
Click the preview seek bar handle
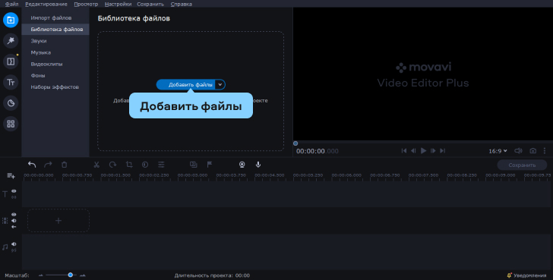[x=295, y=143]
